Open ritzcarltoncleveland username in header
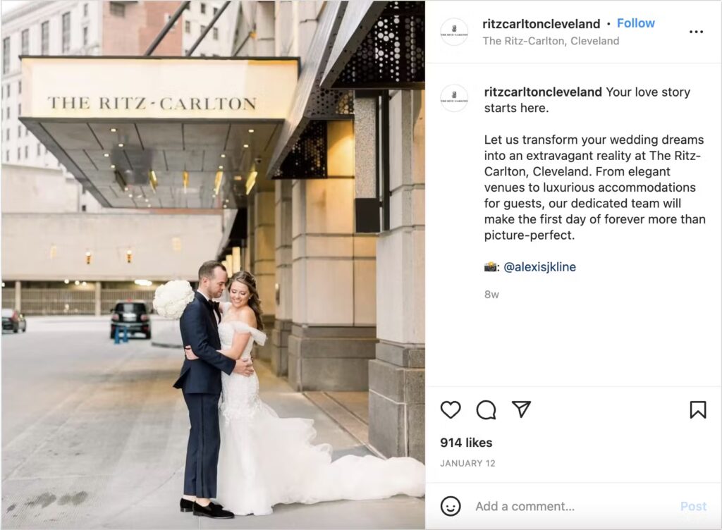Screen dimensions: 722x530 [541, 23]
